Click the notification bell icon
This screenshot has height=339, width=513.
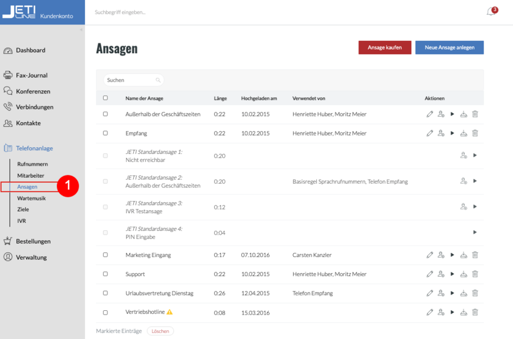(x=491, y=12)
